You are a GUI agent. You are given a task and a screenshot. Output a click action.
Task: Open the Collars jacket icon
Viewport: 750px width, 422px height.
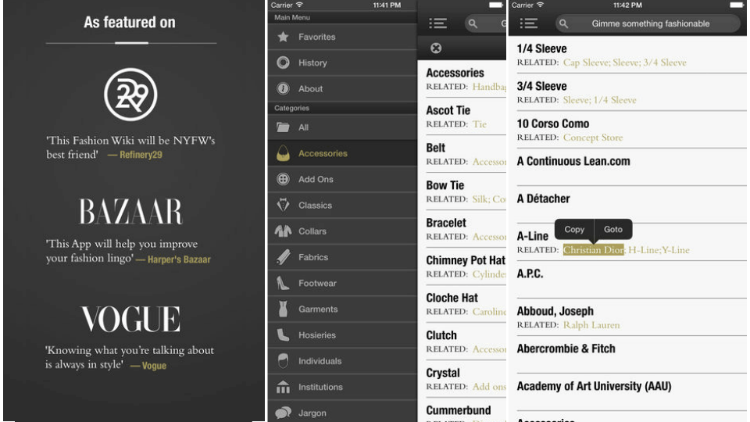[x=283, y=231]
